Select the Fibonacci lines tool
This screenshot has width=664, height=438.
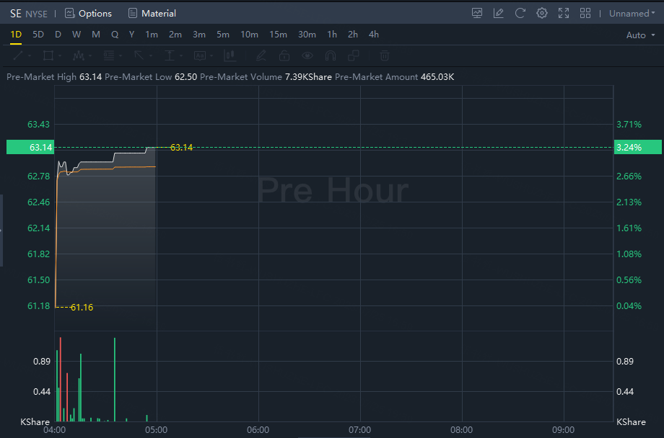(x=109, y=55)
